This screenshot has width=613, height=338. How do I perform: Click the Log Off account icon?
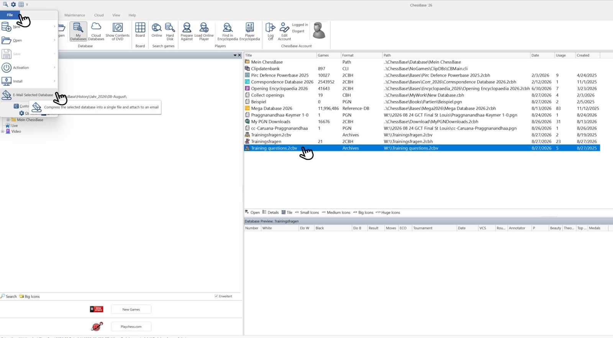270,31
